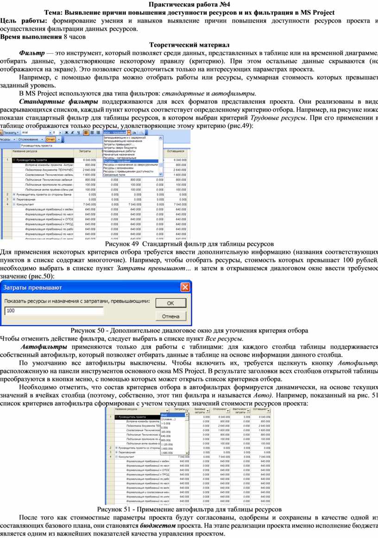Click the filter list scroll down arrow in Figure 49
Viewport: 378px width, 538px height.
[x=161, y=174]
